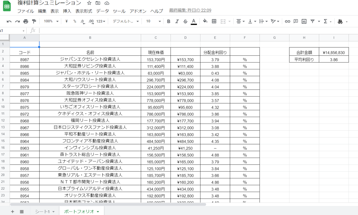This screenshot has height=215, width=358.
Task: Add a comment with the comment icon
Action: (295, 21)
